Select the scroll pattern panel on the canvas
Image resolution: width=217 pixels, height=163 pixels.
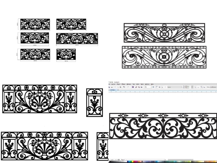pos(163,126)
